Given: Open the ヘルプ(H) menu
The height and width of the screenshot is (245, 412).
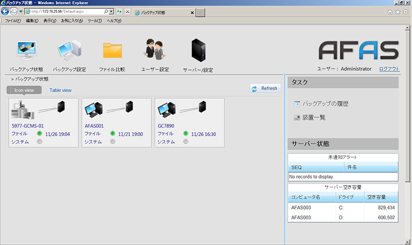Looking at the screenshot, I should coord(114,21).
